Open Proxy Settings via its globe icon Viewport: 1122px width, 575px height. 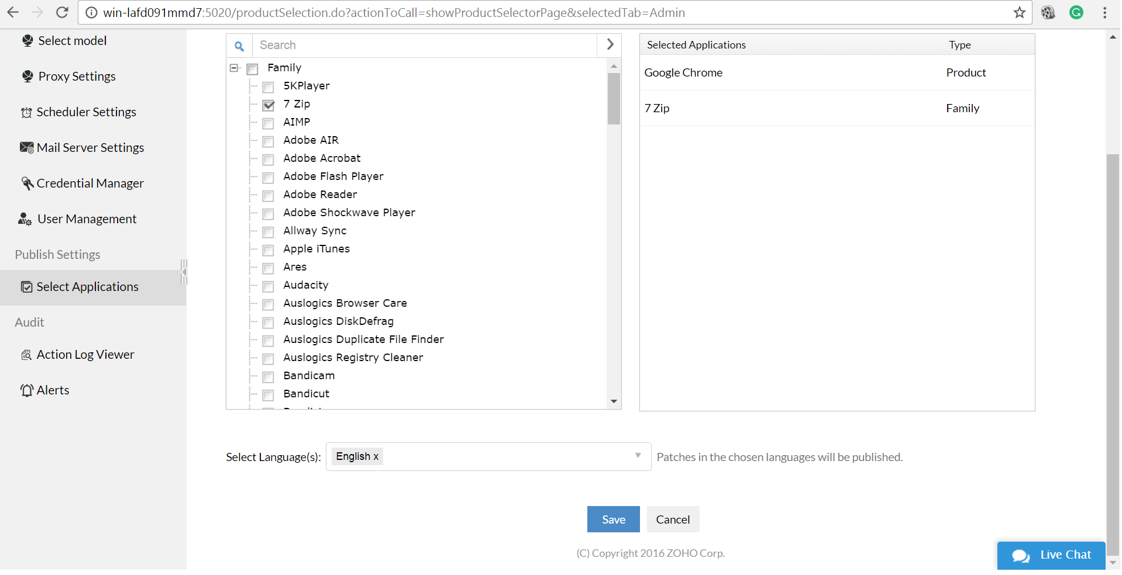pos(27,76)
